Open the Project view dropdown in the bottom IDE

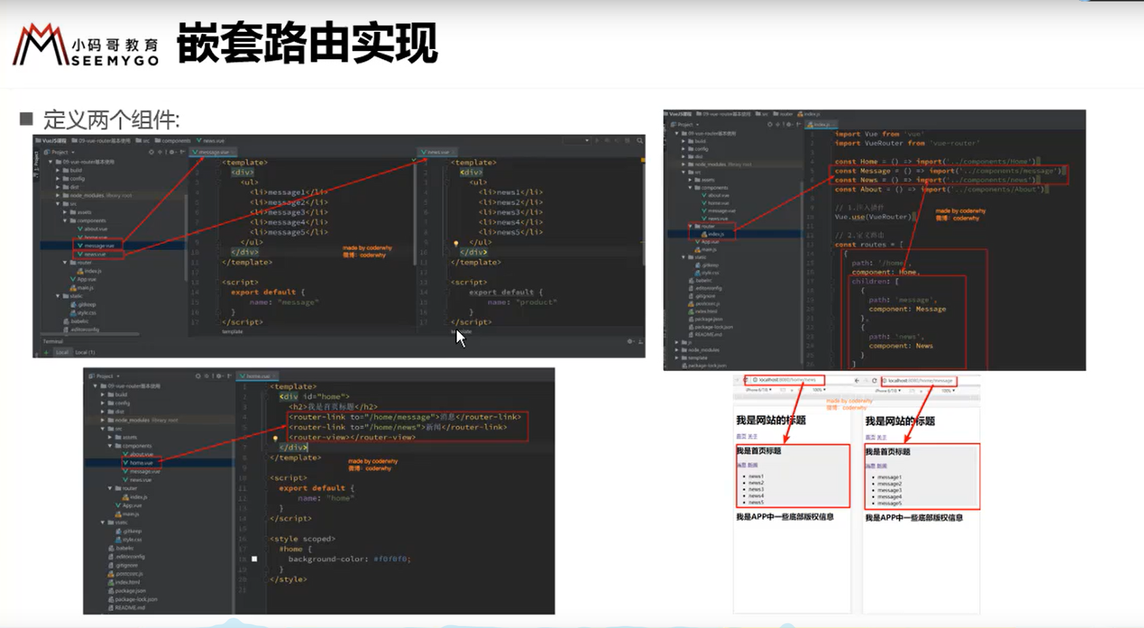click(105, 376)
